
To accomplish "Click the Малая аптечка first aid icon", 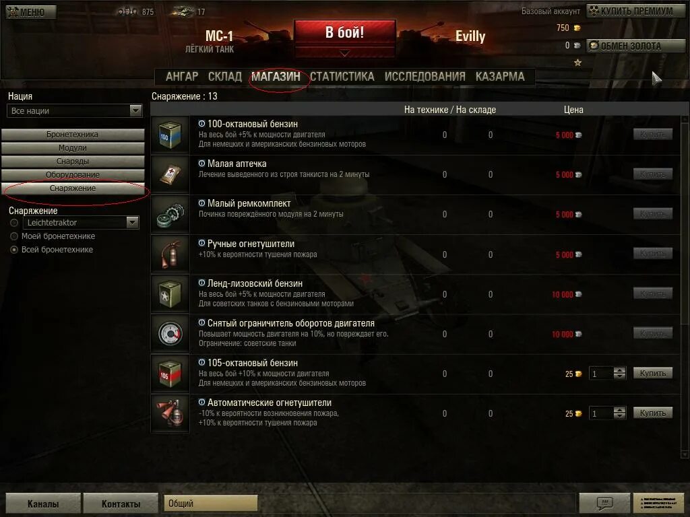I will pos(170,174).
